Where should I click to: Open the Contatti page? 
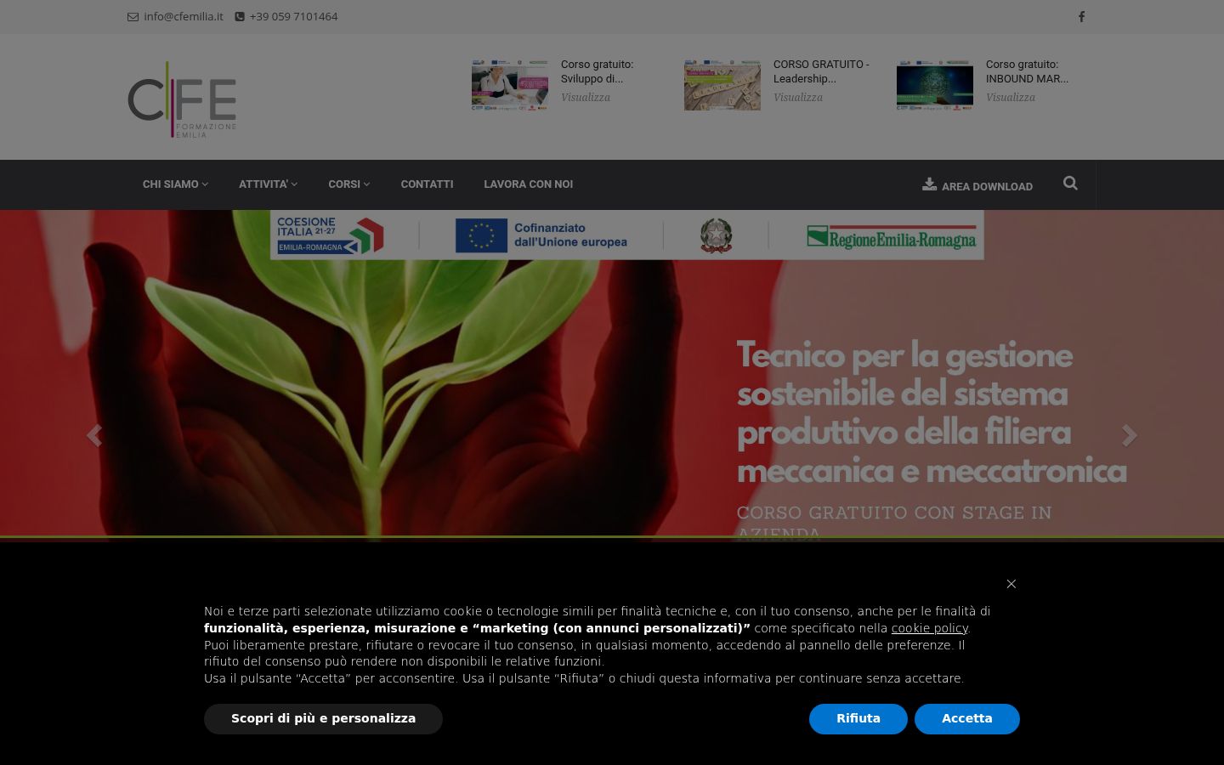(427, 184)
